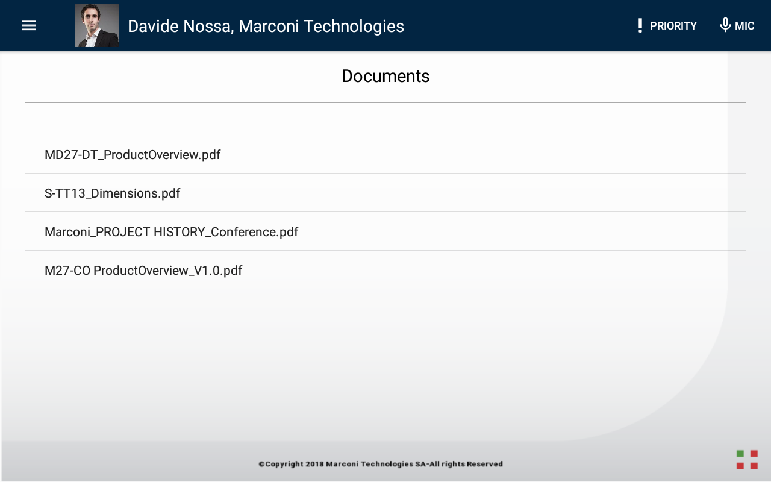The image size is (771, 482).
Task: Open M27-CO ProductOverview_V1.0.pdf
Action: coord(143,271)
